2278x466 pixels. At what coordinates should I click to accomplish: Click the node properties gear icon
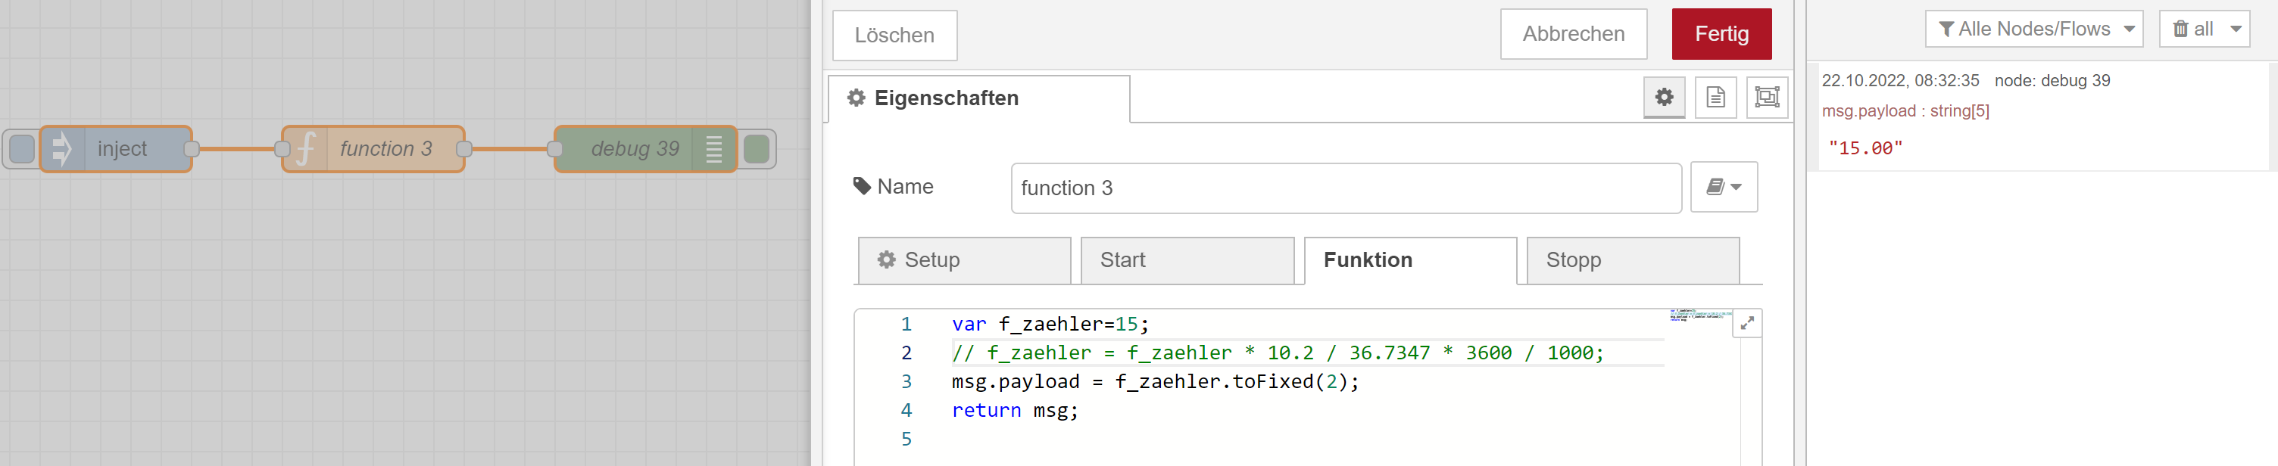click(x=1663, y=97)
